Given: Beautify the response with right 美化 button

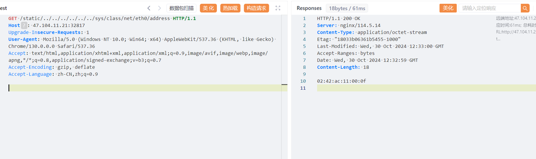Looking at the screenshot, I should point(448,8).
